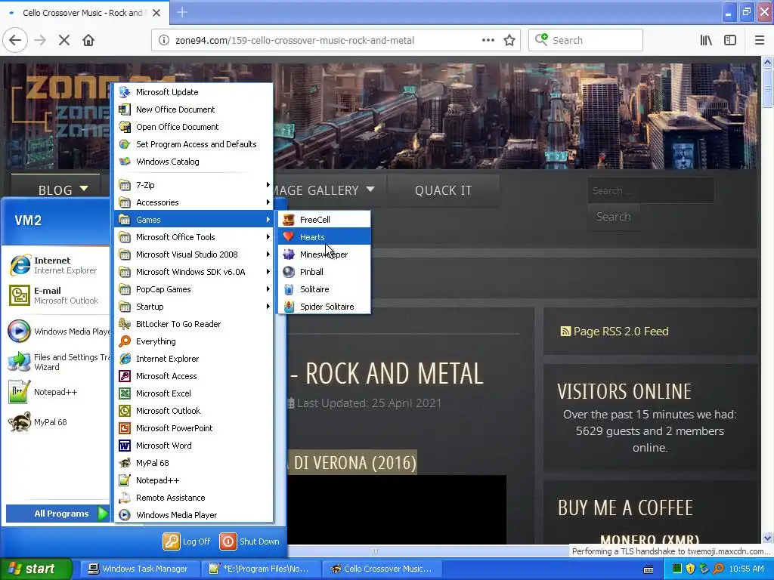This screenshot has width=774, height=580.
Task: Toggle the browser sidebar
Action: (730, 41)
